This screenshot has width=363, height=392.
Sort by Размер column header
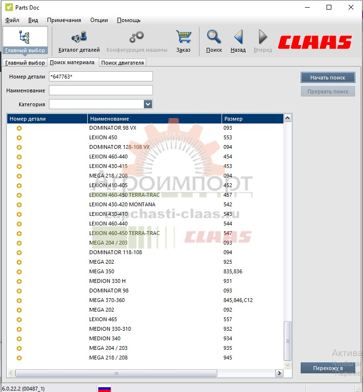pos(253,119)
